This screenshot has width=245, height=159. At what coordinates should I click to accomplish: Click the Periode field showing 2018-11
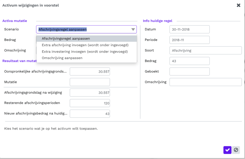[x=189, y=40]
